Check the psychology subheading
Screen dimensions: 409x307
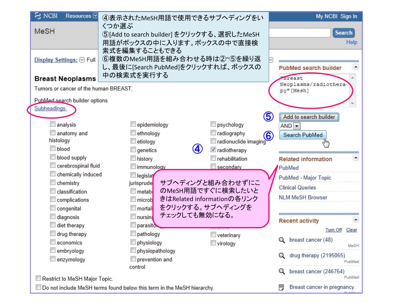pos(213,124)
